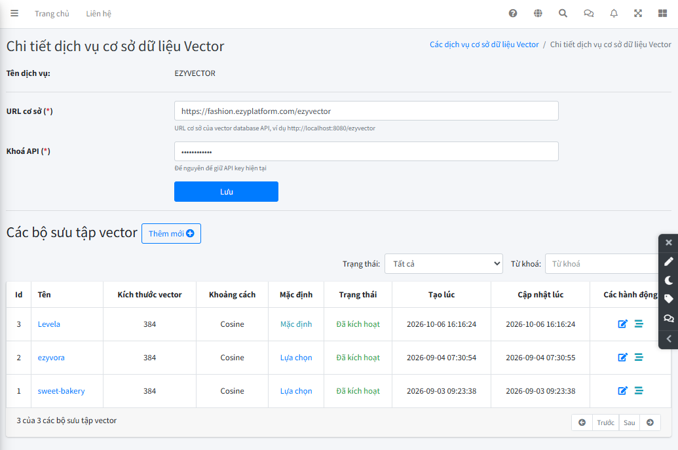Click the Thêm mới button
The width and height of the screenshot is (678, 450).
point(171,233)
